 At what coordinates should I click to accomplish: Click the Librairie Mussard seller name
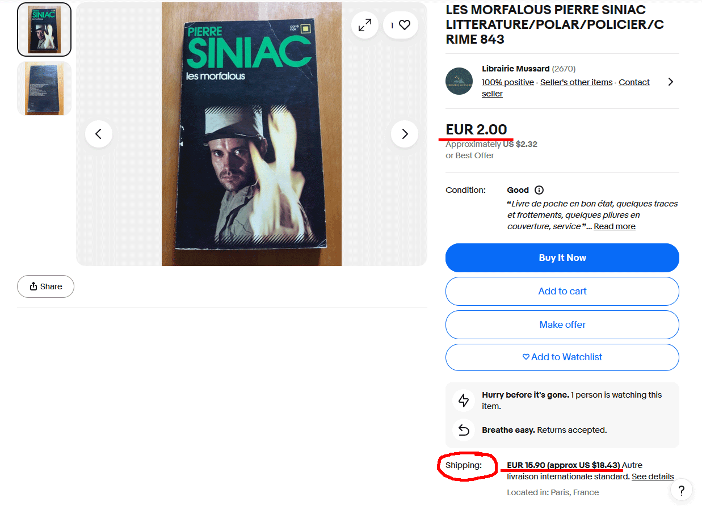(515, 69)
